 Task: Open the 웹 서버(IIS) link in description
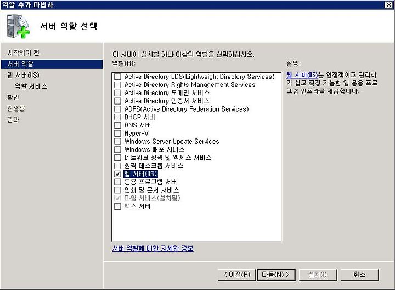(302, 75)
